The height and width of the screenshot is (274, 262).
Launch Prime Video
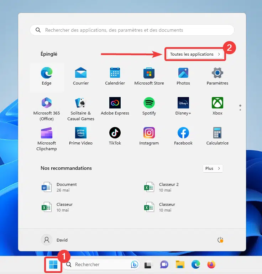pyautogui.click(x=81, y=136)
